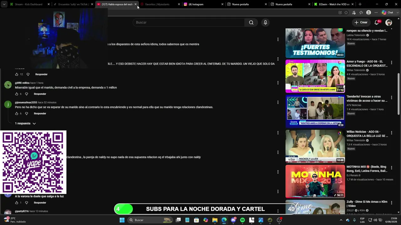Reply to the comment with 12 likes
401x225 pixels.
(41, 74)
